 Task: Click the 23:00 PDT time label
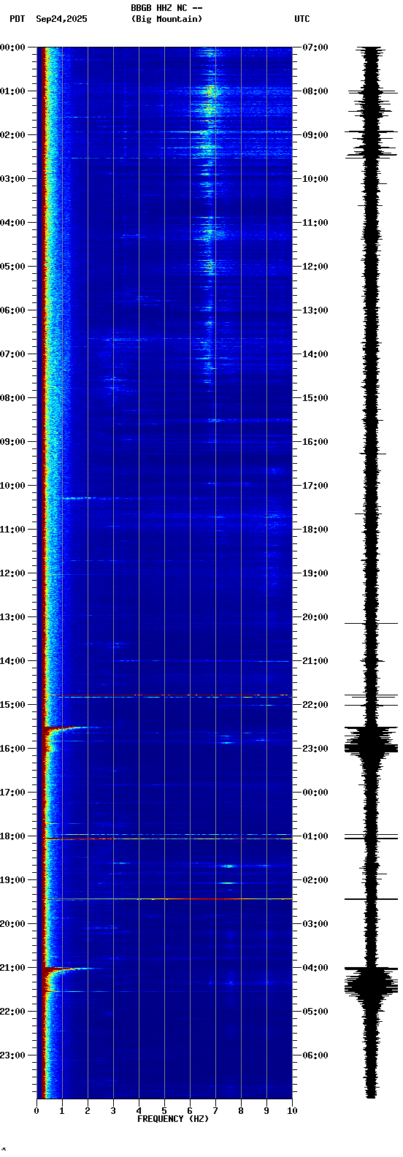tap(12, 1055)
